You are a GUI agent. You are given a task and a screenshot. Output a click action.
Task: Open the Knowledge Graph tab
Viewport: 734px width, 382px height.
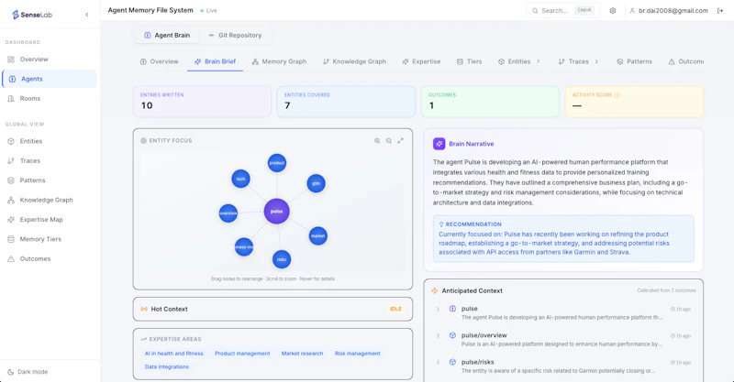click(x=354, y=61)
